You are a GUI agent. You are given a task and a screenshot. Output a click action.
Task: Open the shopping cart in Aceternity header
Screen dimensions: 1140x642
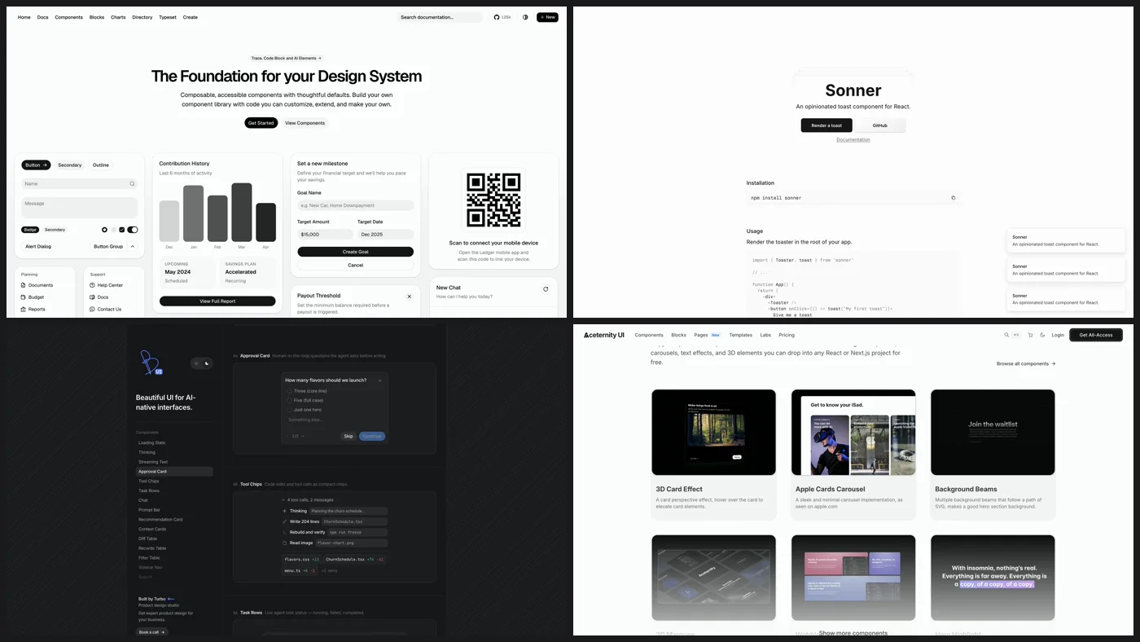(x=1030, y=335)
